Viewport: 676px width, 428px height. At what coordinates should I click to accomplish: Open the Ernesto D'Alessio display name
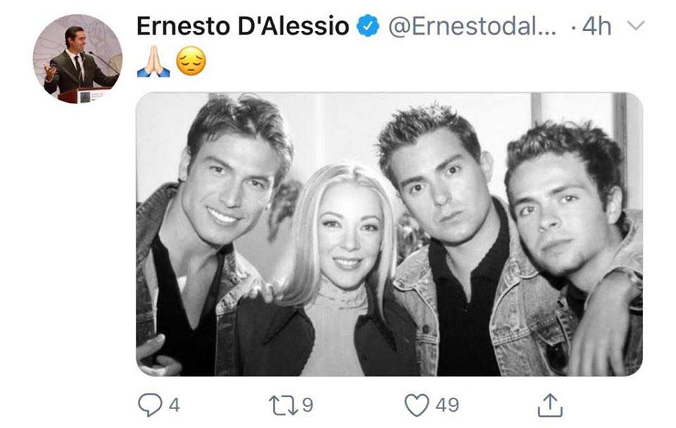click(x=243, y=26)
